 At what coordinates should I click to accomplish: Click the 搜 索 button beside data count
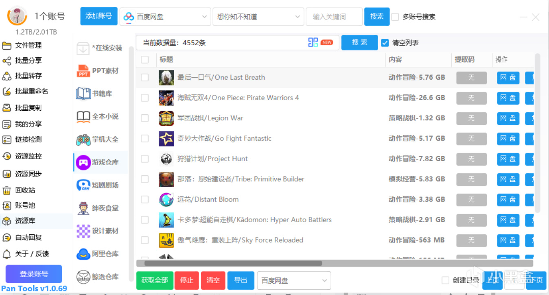[360, 42]
